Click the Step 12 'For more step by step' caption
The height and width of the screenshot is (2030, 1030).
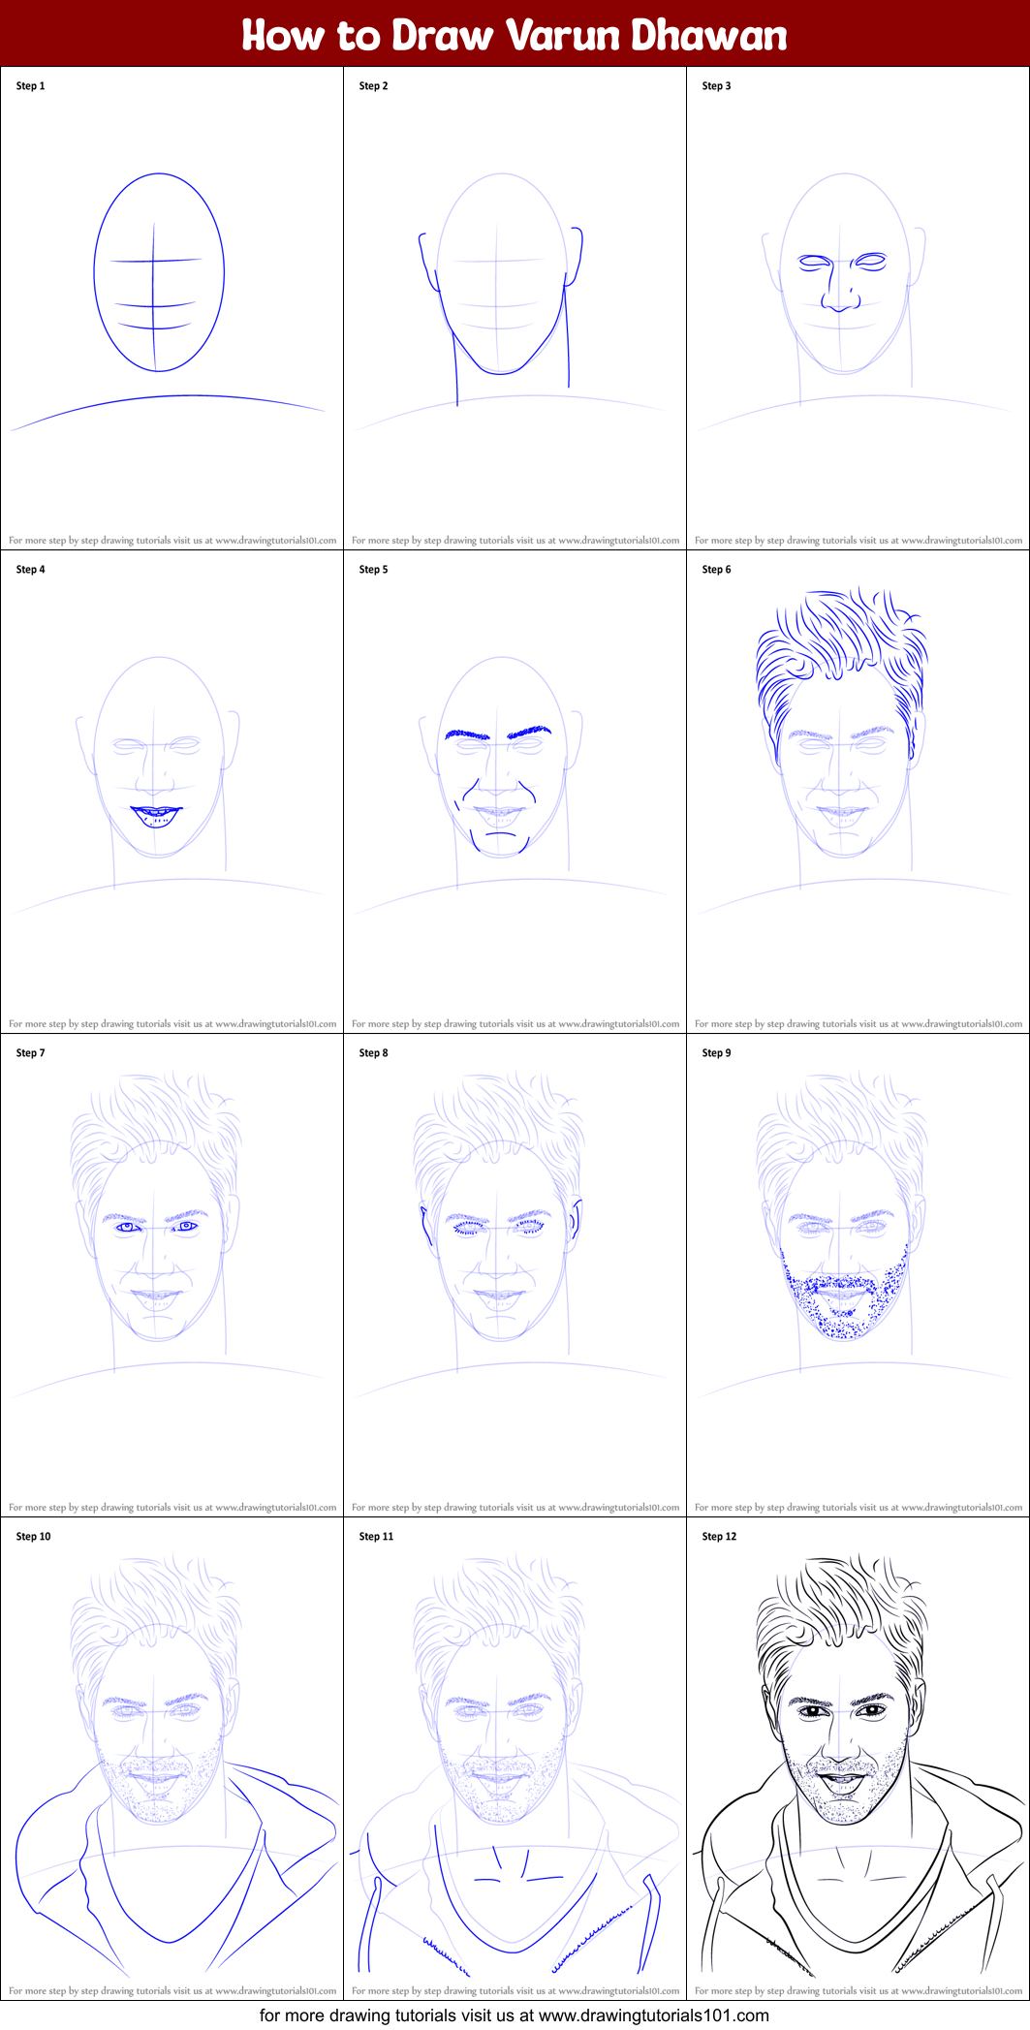(858, 1991)
